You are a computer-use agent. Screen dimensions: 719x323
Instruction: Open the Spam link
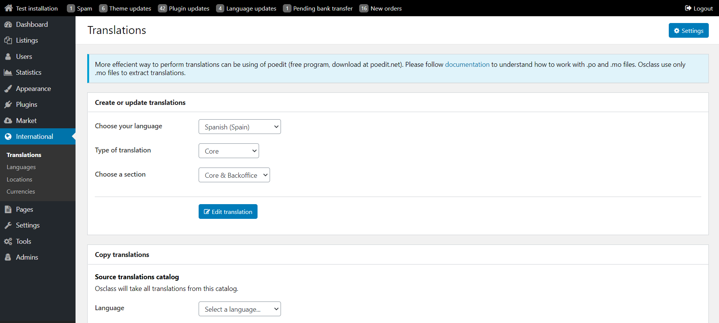click(85, 8)
